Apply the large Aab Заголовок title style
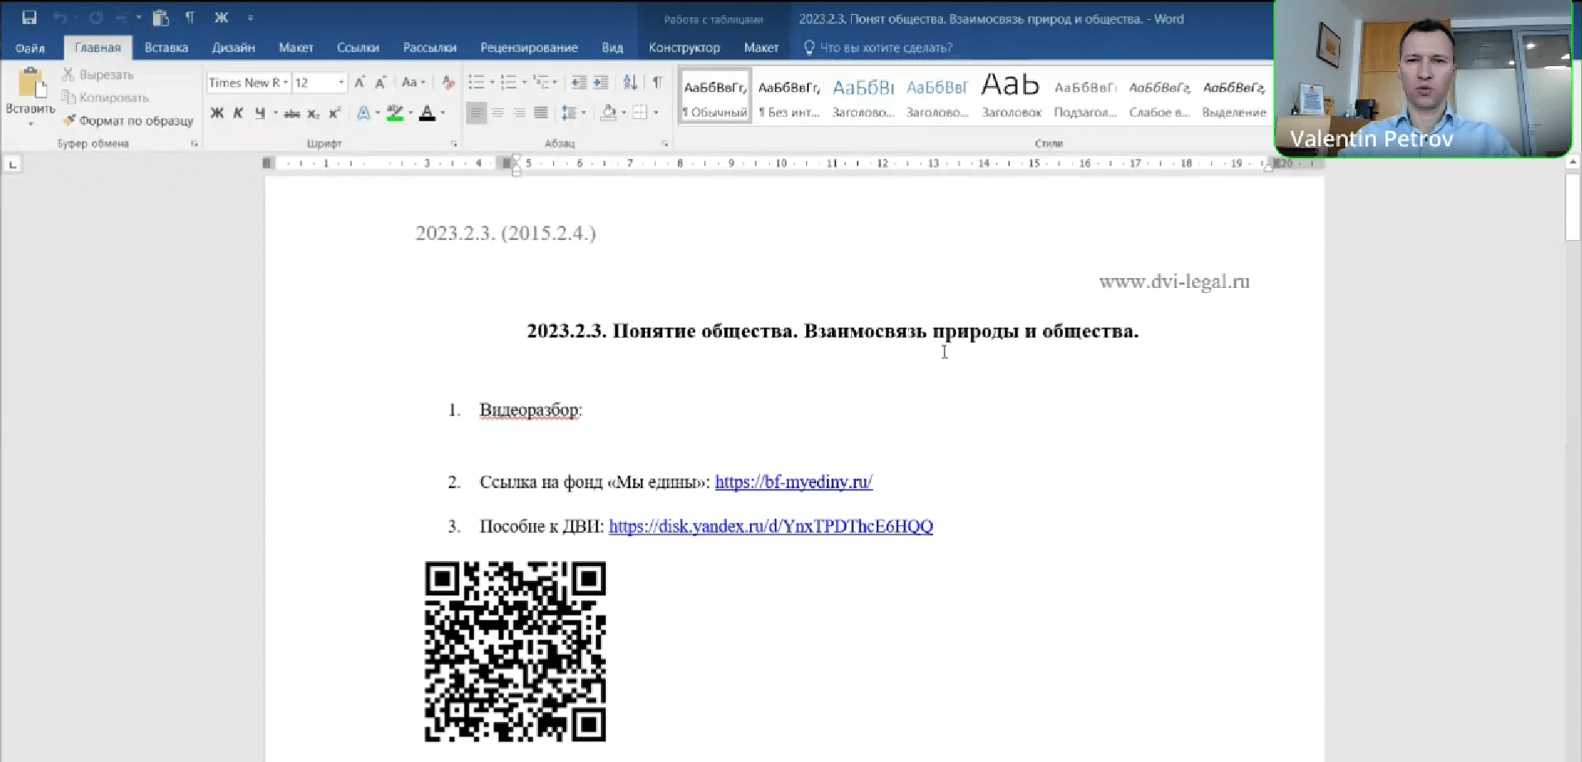The height and width of the screenshot is (762, 1582). click(1011, 96)
